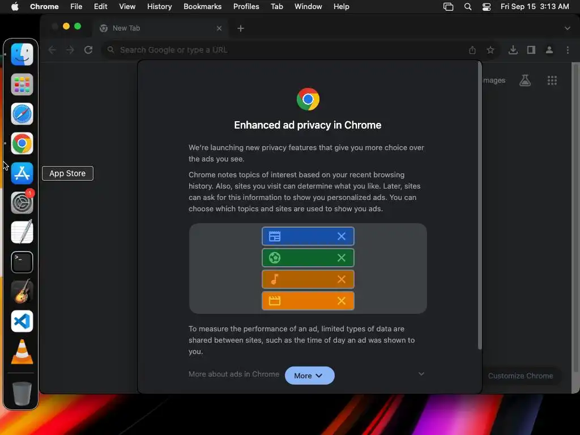The height and width of the screenshot is (435, 580).
Task: Close the New Tab tab
Action: (x=219, y=28)
